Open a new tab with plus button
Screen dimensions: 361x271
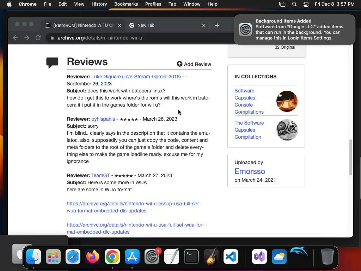(217, 25)
